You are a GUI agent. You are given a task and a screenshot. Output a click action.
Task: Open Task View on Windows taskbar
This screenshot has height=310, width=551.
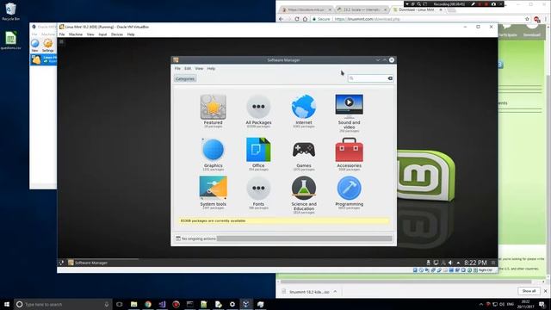tap(120, 304)
